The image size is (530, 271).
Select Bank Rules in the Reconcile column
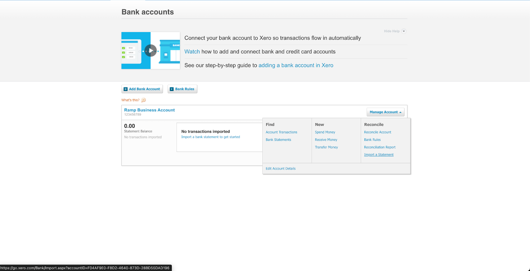(372, 140)
